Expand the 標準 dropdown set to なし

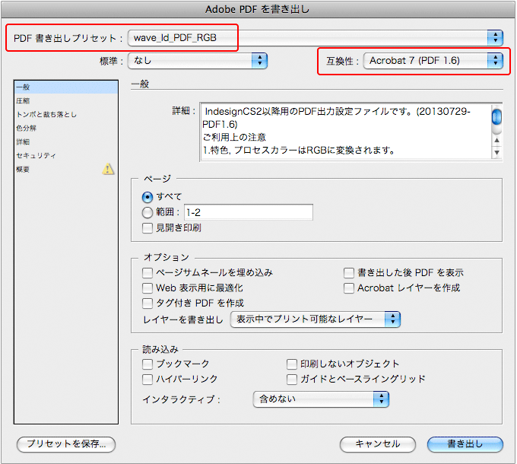[x=198, y=60]
